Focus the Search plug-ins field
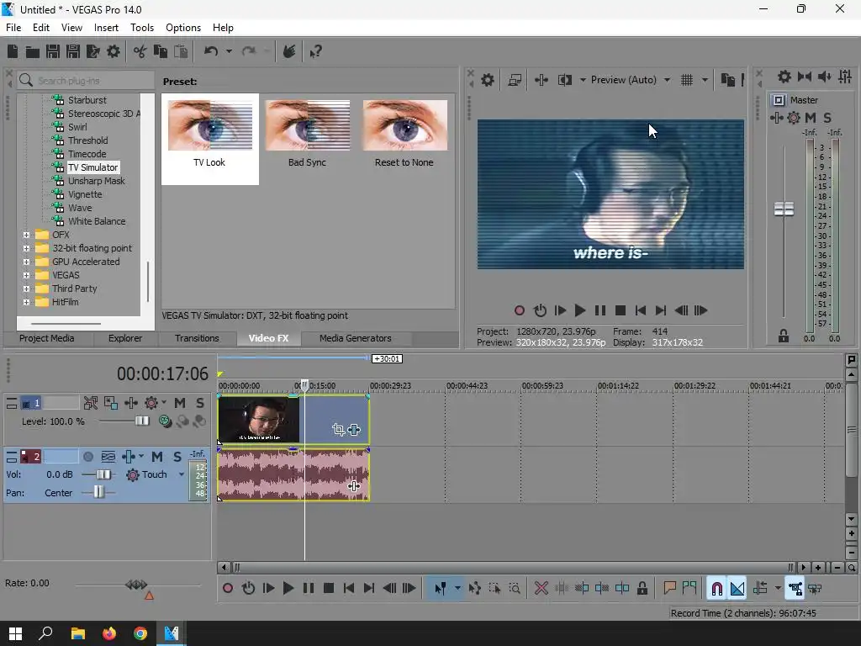Image resolution: width=861 pixels, height=646 pixels. point(86,81)
